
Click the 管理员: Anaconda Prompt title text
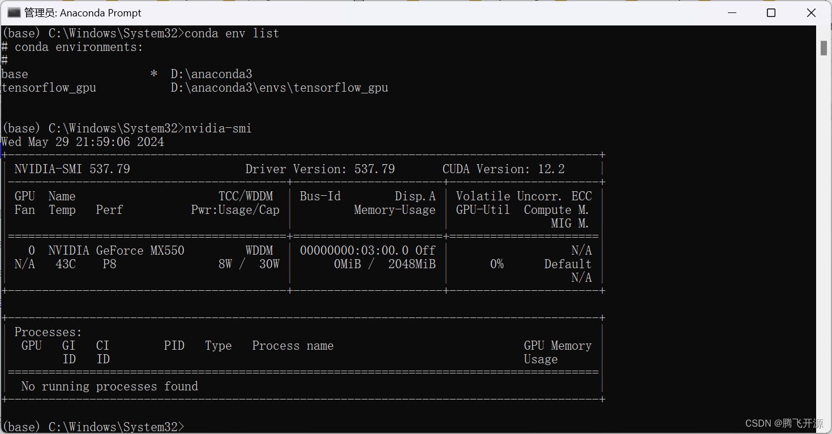(84, 12)
